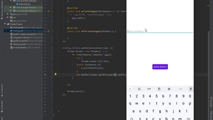
Task: Tap the p key on keyboard
Action: coord(190,104)
